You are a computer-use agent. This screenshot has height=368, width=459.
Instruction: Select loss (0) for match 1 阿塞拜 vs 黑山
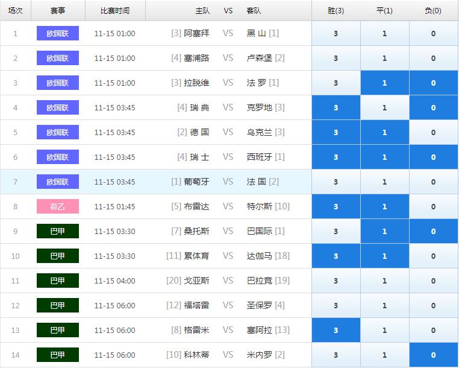434,33
